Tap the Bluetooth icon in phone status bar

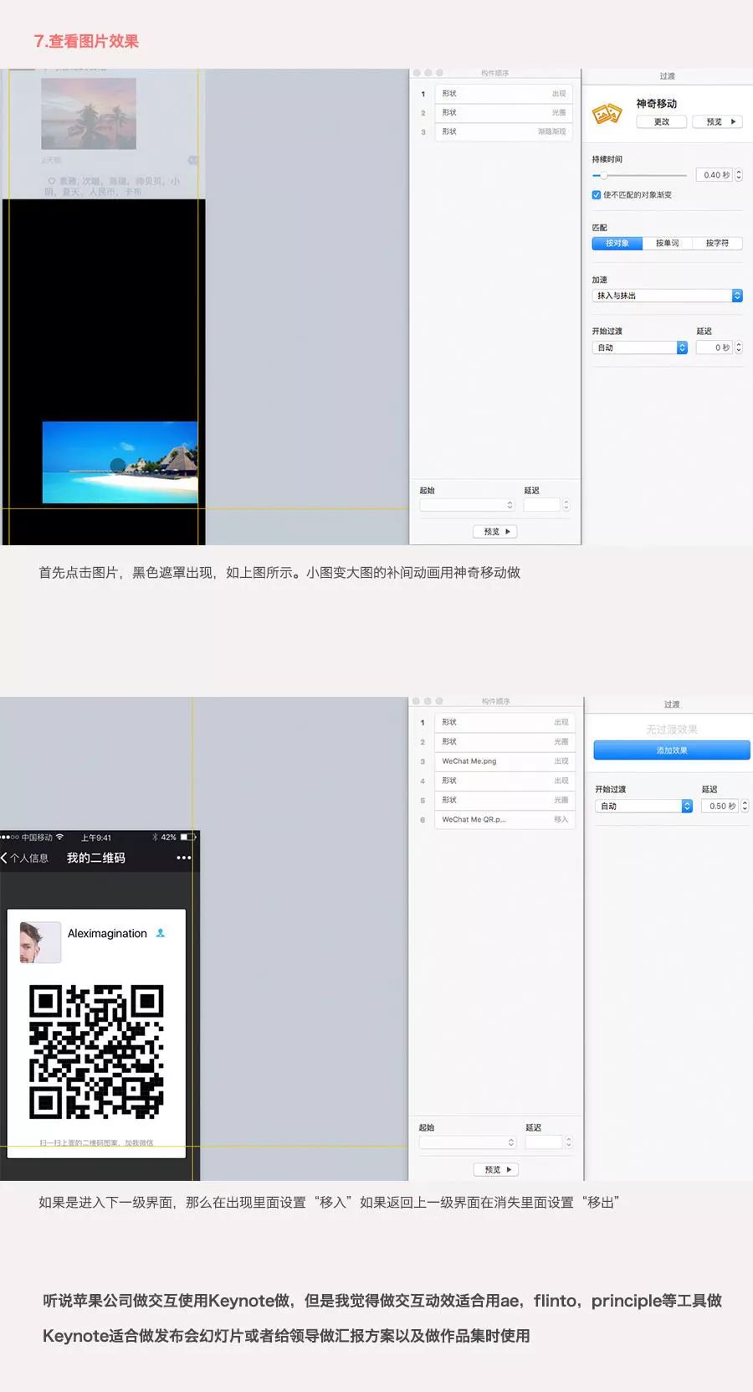click(x=155, y=837)
